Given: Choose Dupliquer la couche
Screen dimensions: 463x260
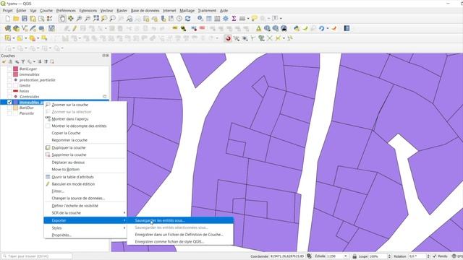Looking at the screenshot, I should pyautogui.click(x=85, y=147).
